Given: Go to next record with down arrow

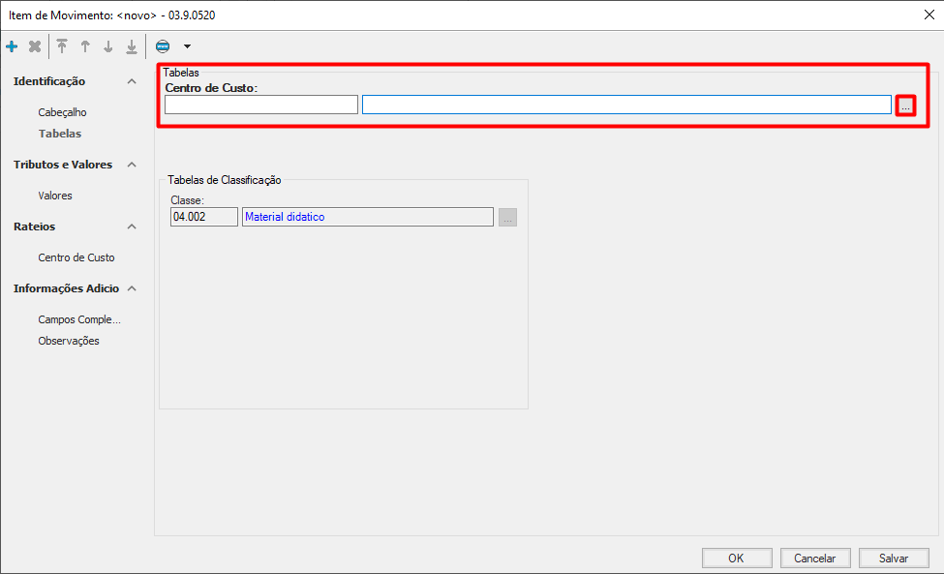Looking at the screenshot, I should tap(108, 46).
